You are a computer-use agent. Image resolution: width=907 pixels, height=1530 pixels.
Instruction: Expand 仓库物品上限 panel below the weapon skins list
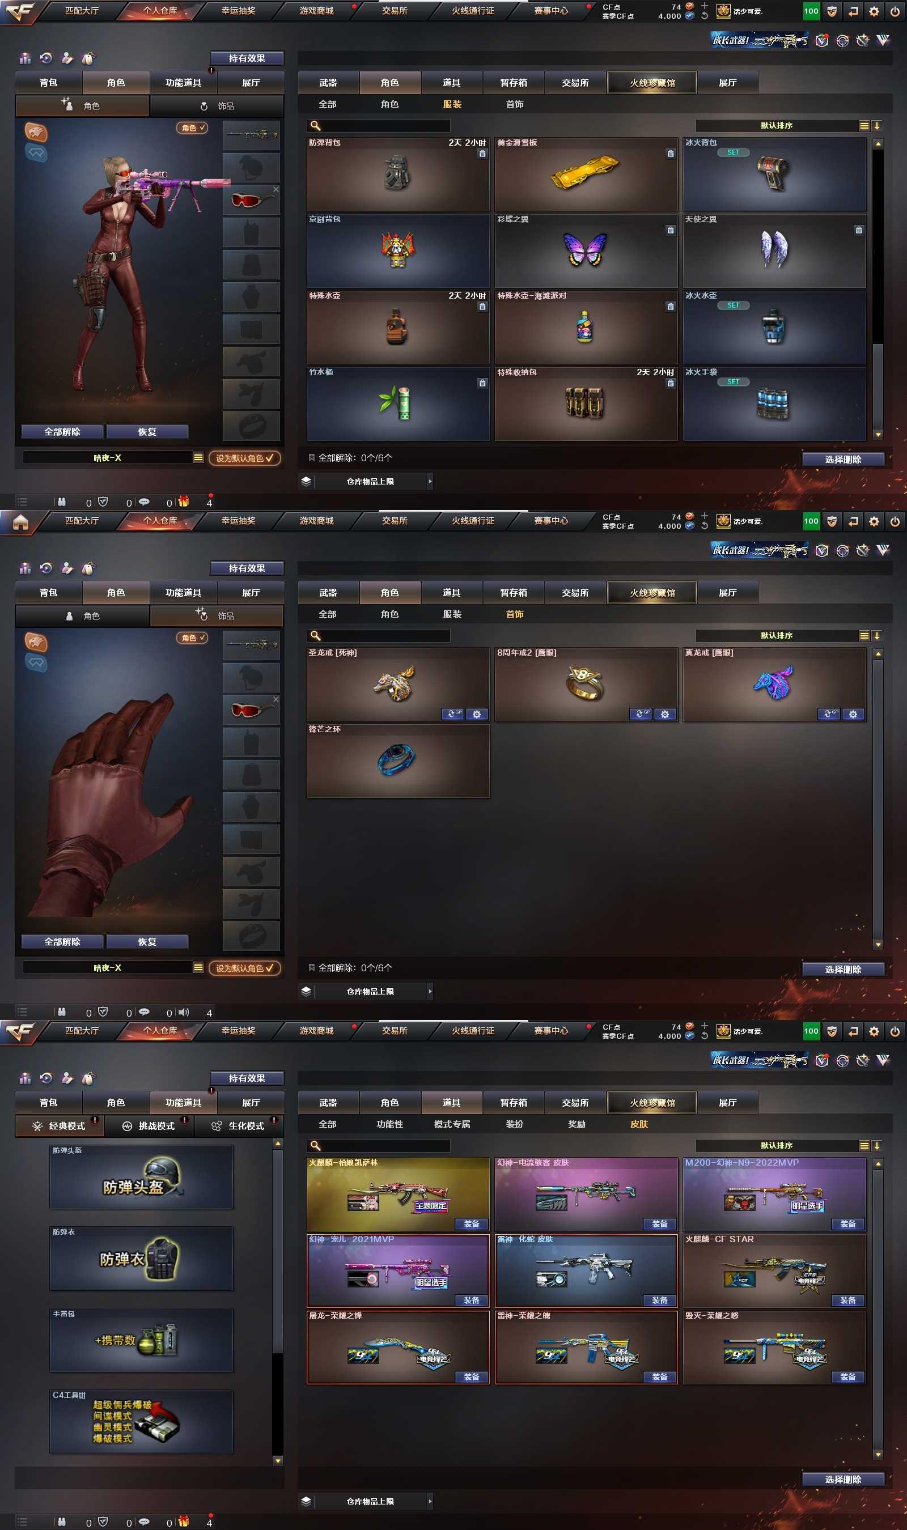[430, 1501]
